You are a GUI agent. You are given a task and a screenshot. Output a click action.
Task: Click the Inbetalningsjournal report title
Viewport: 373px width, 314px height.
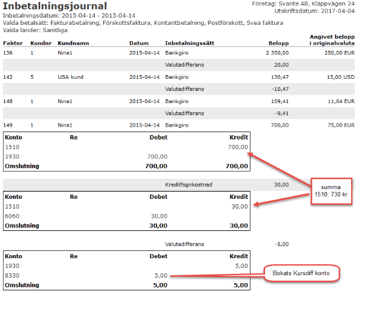(x=55, y=6)
